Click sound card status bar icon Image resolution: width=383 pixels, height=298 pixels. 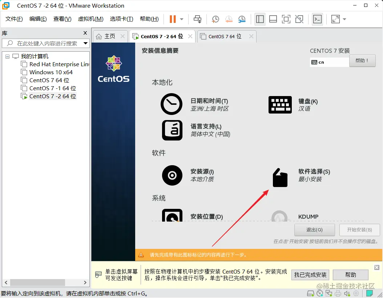click(x=347, y=293)
